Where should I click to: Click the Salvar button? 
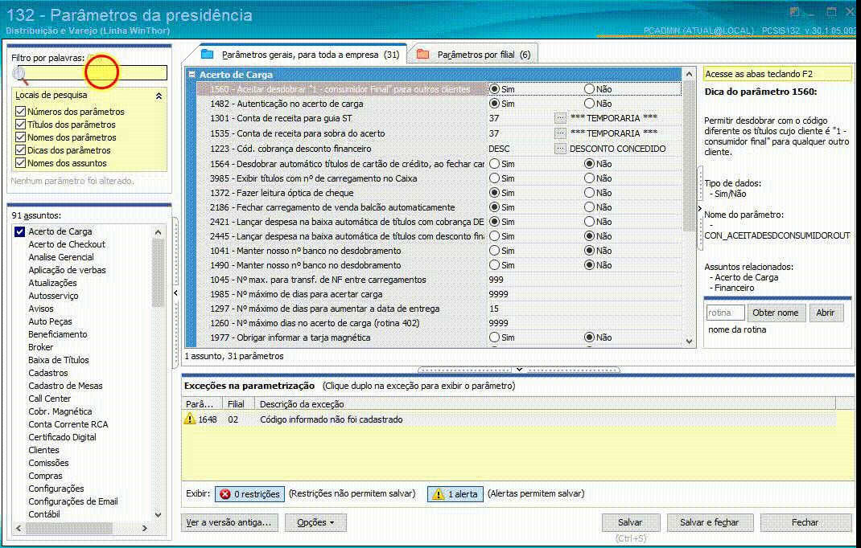[630, 522]
